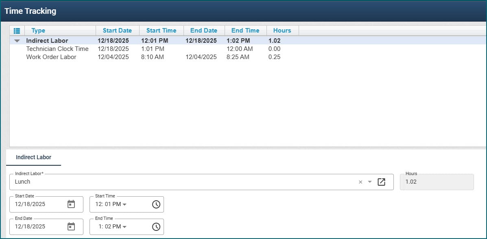
Task: Open the End Time dropdown arrow
Action: click(x=124, y=227)
